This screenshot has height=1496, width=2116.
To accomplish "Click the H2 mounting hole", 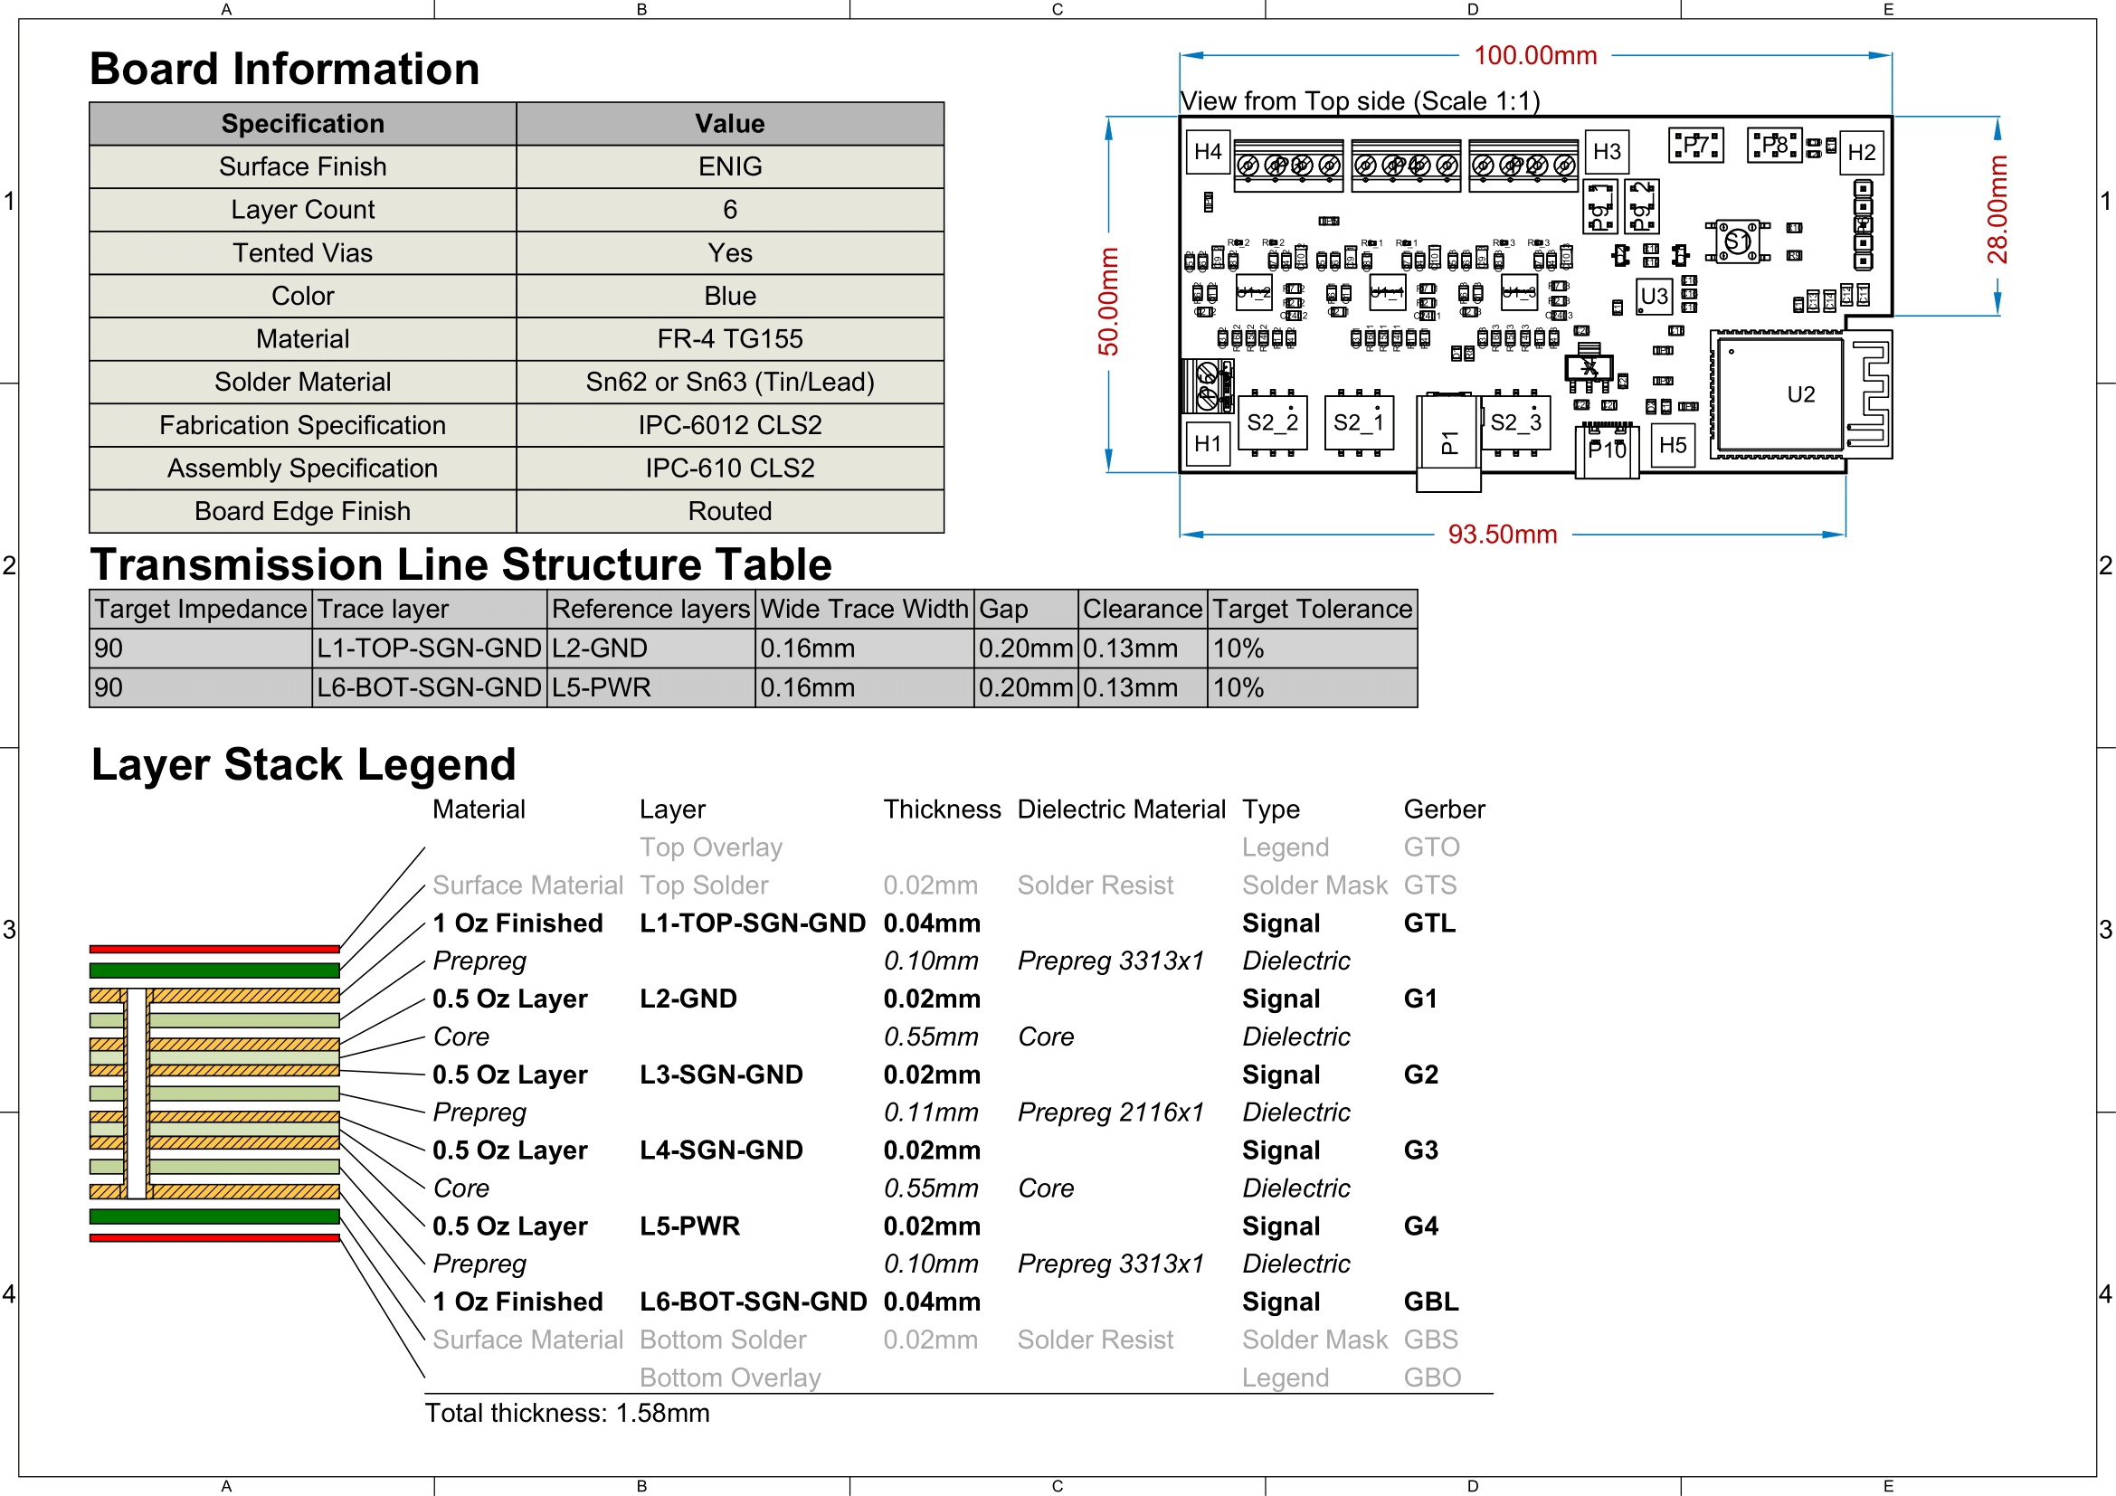I will [x=1861, y=153].
